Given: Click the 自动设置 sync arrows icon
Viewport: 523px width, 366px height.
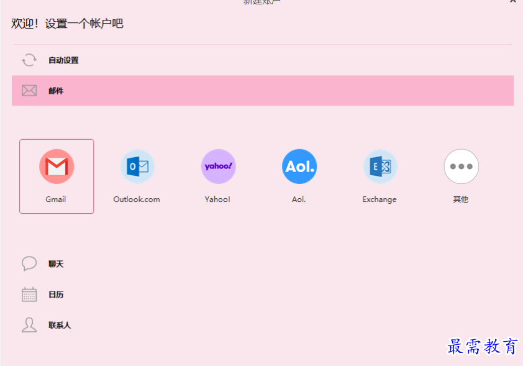Looking at the screenshot, I should 29,60.
